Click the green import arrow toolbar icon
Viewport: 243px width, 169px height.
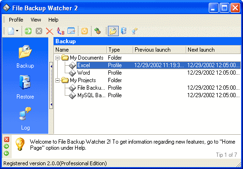pyautogui.click(x=98, y=31)
